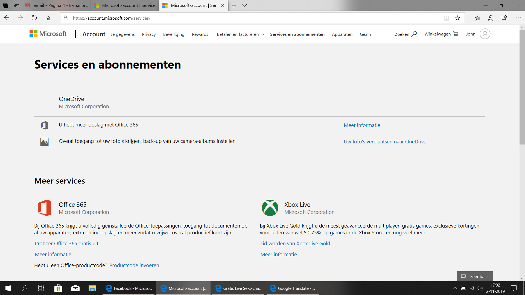Add page to favorites star icon
525x295 pixels.
click(458, 18)
